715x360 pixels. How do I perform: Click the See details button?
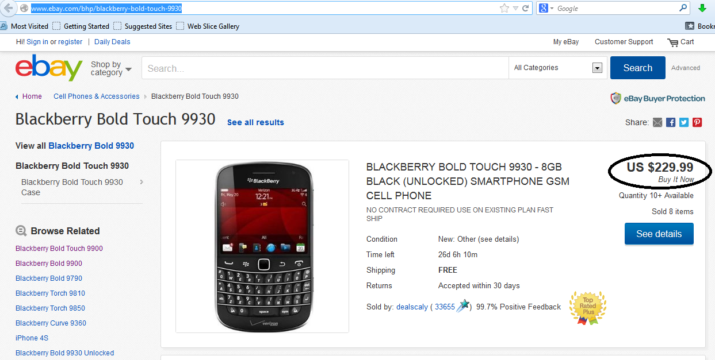coord(659,234)
